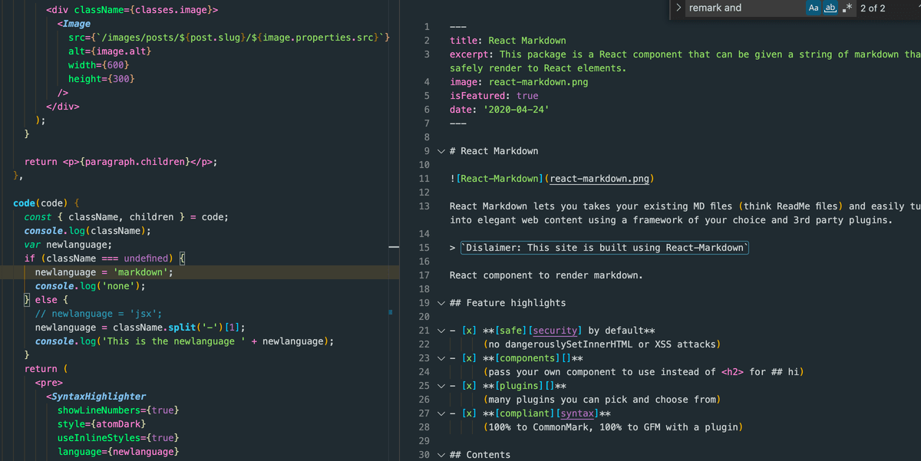The width and height of the screenshot is (921, 461).
Task: Expand the Toggle Replace arrow in find widget
Action: pyautogui.click(x=679, y=8)
